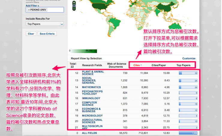Screen dimensions: 222x136
Task: Open the MATHEMATICS field link
Action: pyautogui.click(x=91, y=87)
